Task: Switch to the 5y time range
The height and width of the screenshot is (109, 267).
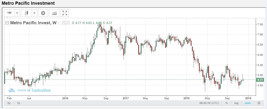Action: point(9,103)
